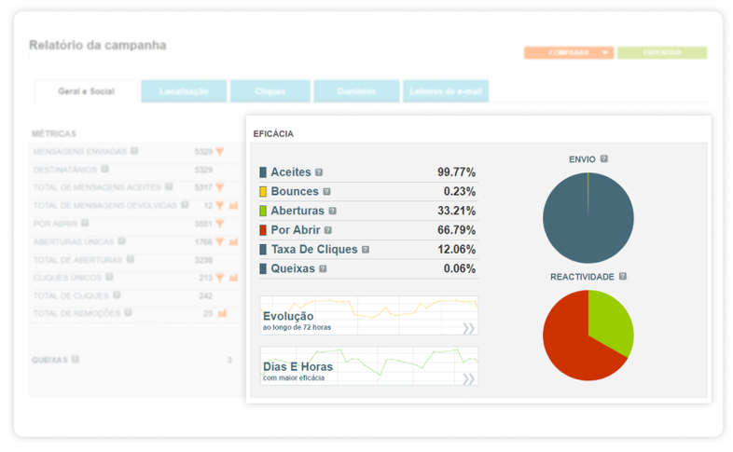Open the chart icon on Cliques Únicos row
Viewport: 733px width, 452px height.
pos(234,278)
